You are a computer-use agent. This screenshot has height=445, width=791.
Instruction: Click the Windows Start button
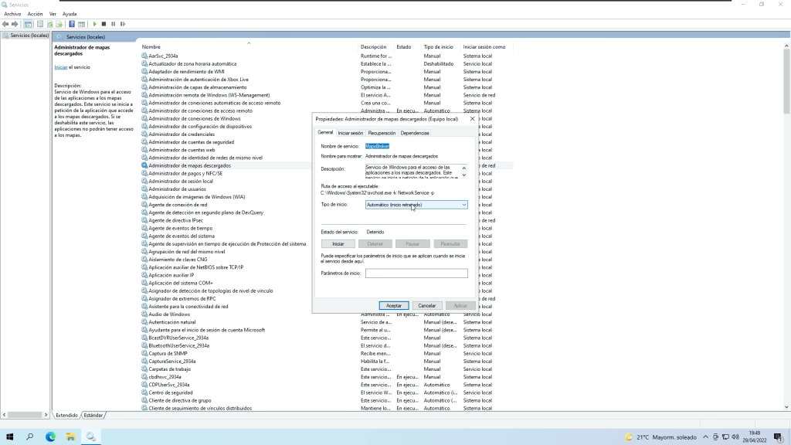[10, 437]
